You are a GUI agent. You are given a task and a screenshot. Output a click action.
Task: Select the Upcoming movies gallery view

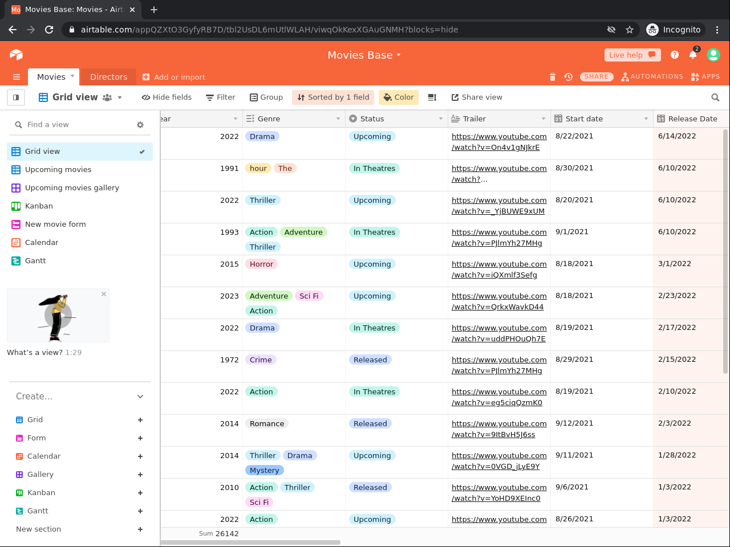[x=80, y=188]
